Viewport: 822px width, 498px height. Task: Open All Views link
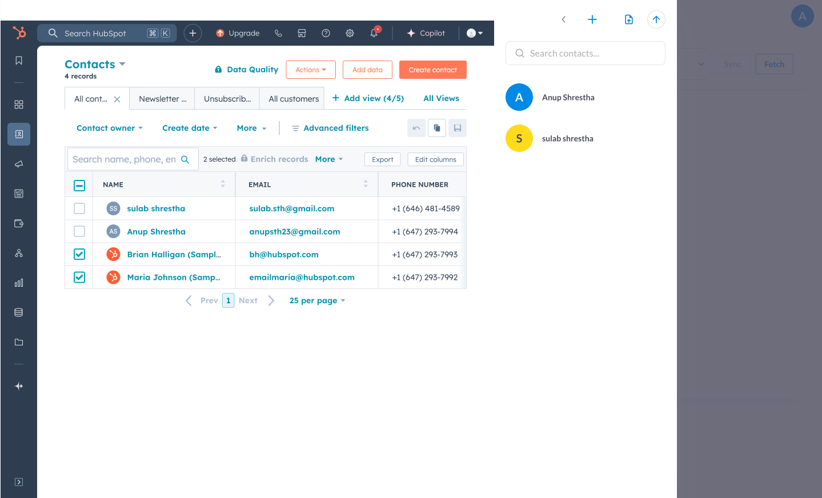[441, 98]
